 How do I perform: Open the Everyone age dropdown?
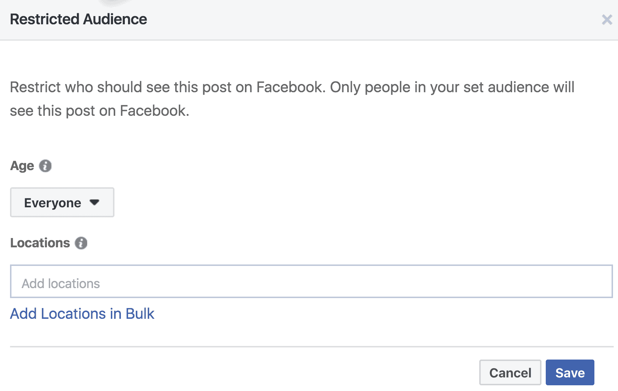point(62,202)
